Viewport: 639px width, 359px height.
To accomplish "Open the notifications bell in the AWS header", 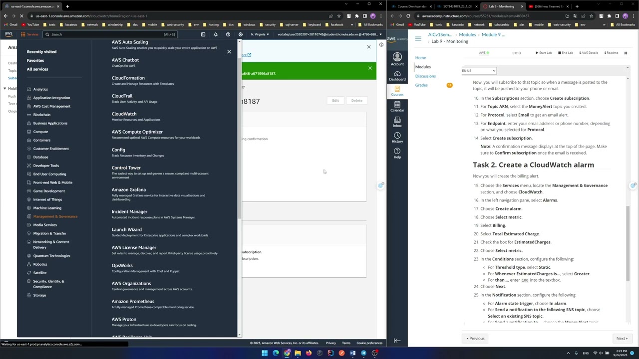I will coord(216,34).
